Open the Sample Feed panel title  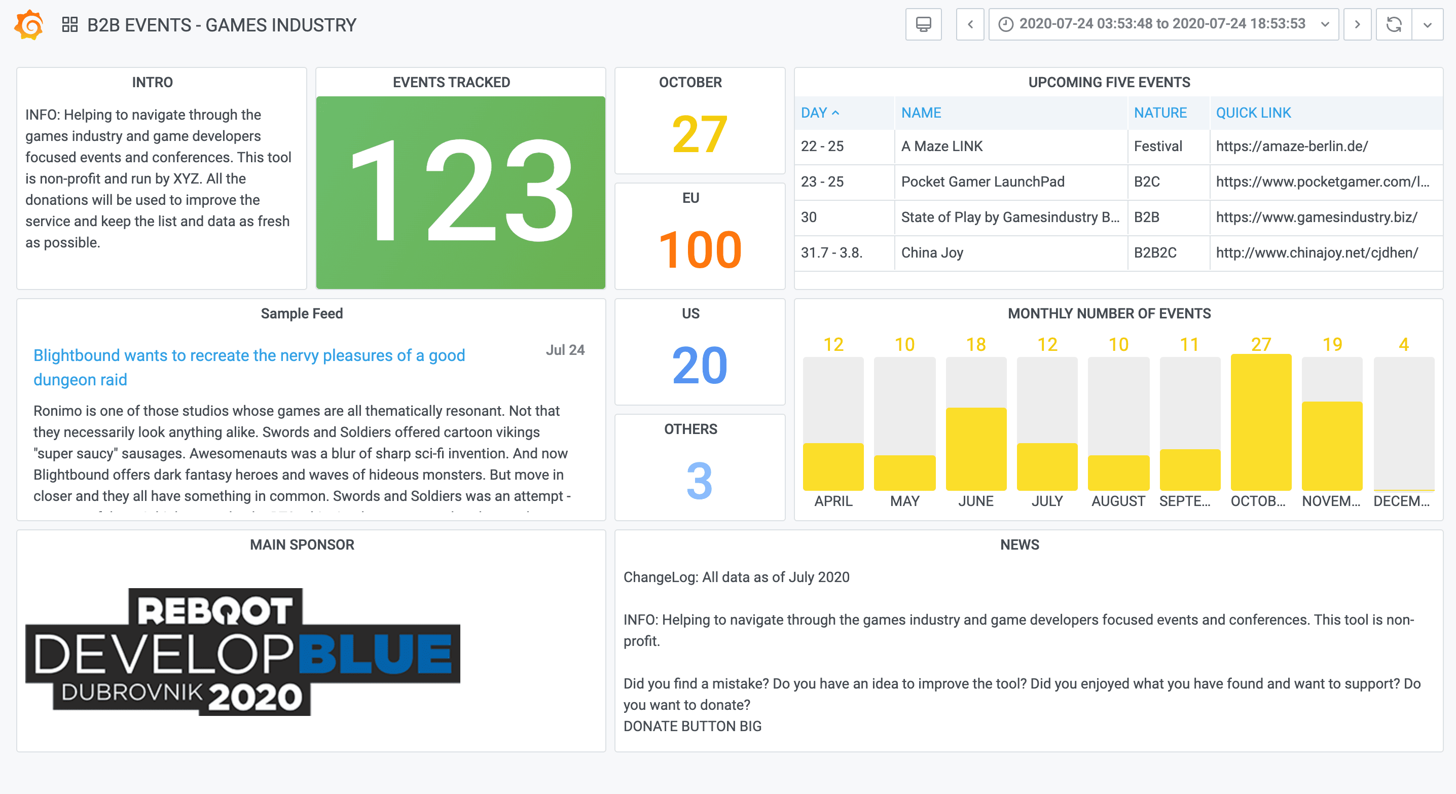pyautogui.click(x=302, y=314)
